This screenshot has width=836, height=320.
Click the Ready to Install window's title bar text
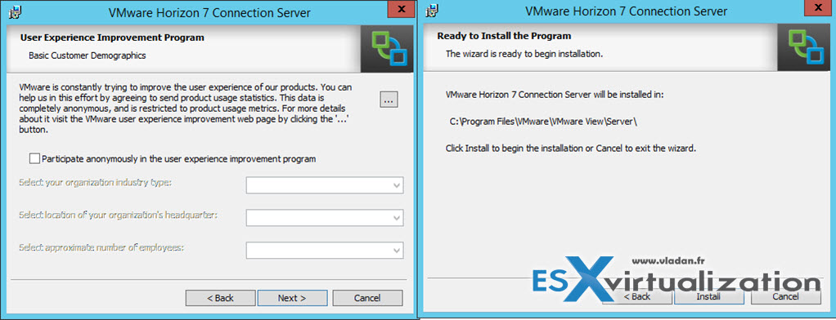tap(627, 11)
